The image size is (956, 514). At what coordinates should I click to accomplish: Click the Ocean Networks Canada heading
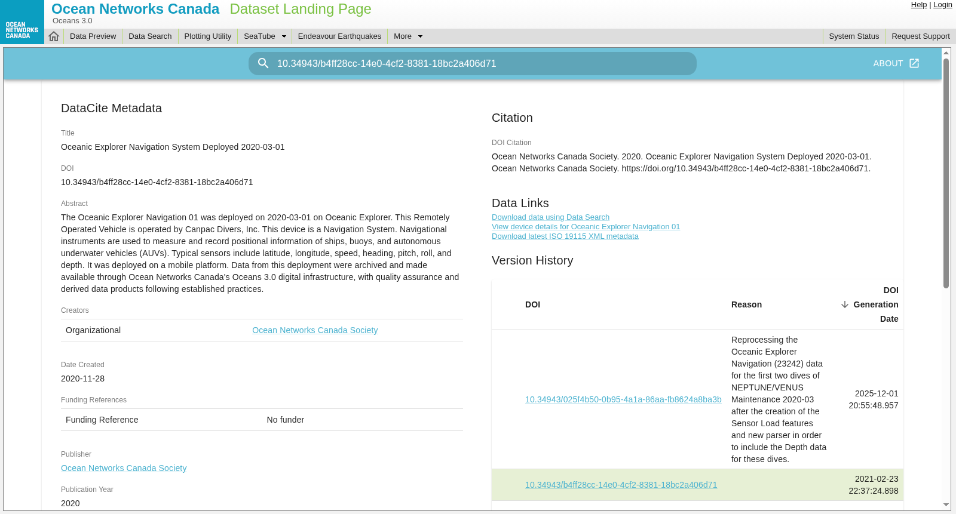[x=135, y=9]
